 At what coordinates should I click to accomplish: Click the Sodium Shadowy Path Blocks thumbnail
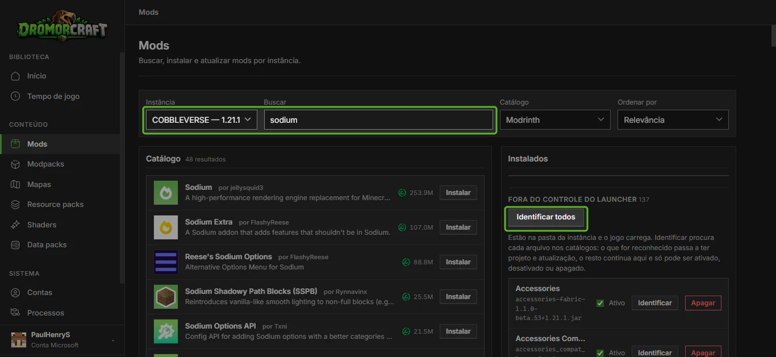click(x=166, y=297)
